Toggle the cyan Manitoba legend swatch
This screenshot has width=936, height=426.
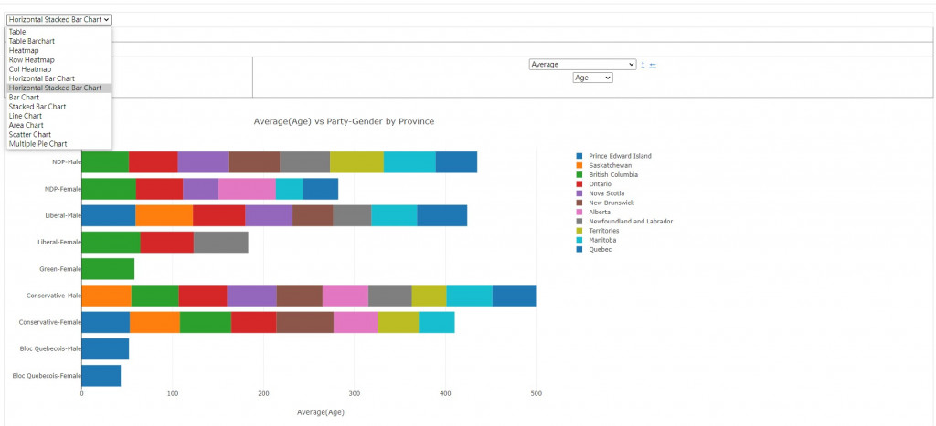pos(579,240)
